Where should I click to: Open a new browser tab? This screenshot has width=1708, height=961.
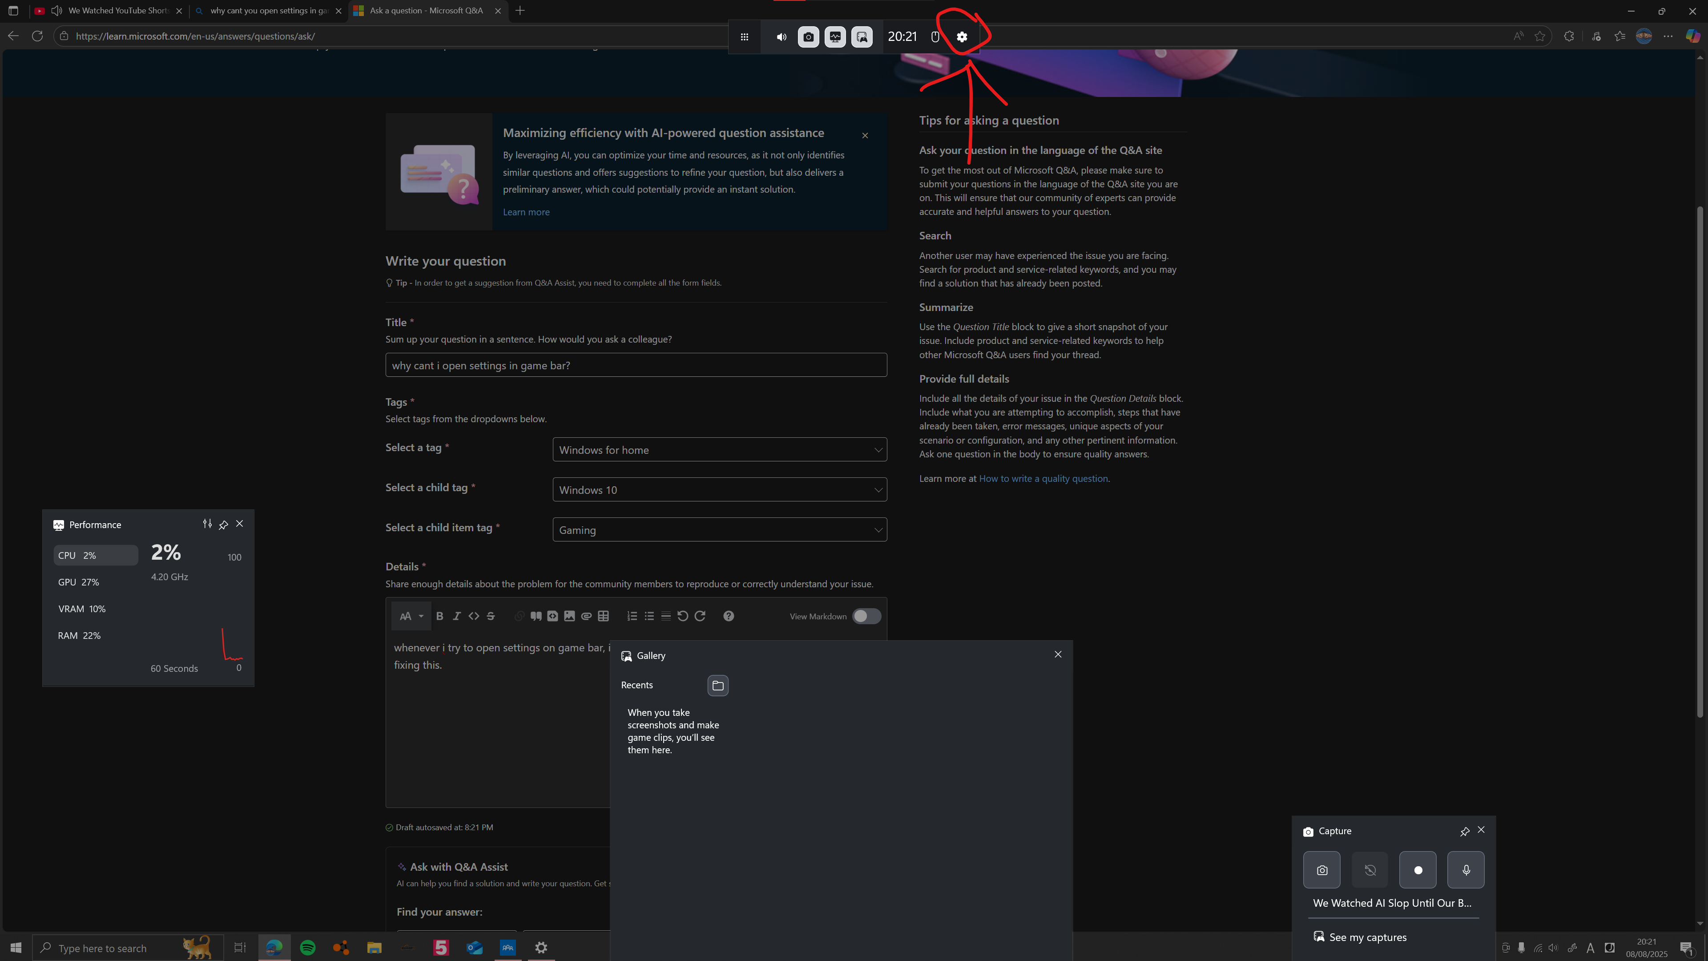(520, 11)
